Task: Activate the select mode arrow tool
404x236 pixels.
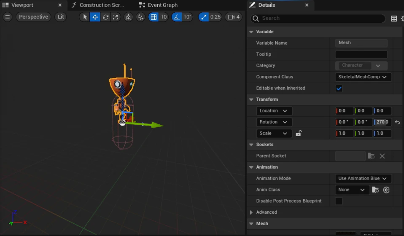Action: click(x=85, y=17)
